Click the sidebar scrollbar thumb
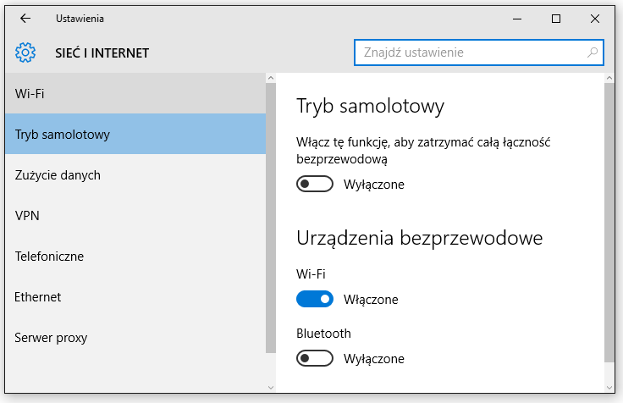Viewport: 623px width, 403px height. pyautogui.click(x=271, y=218)
